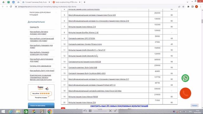Go back one page in the browser
The height and width of the screenshot is (114, 203).
3,7
